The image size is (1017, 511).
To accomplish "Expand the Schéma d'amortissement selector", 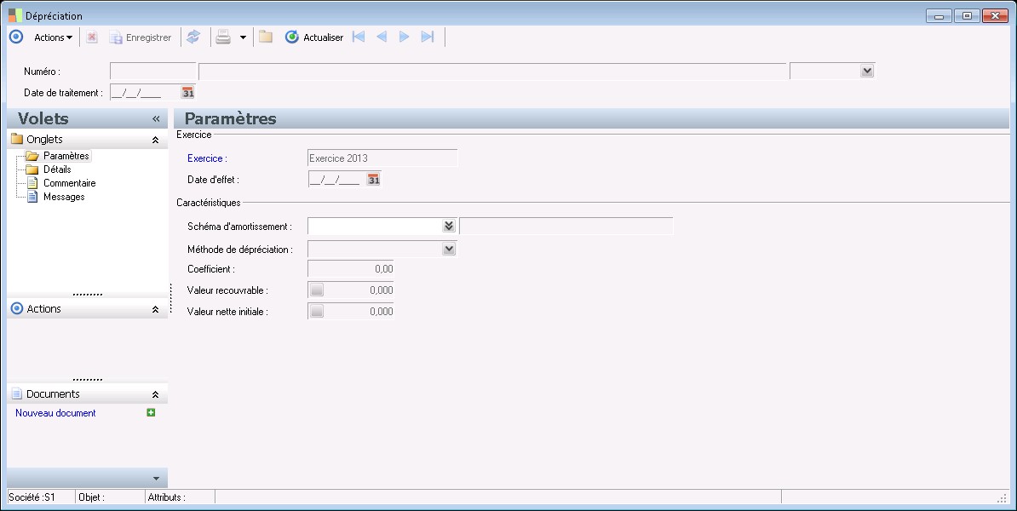I will [449, 226].
